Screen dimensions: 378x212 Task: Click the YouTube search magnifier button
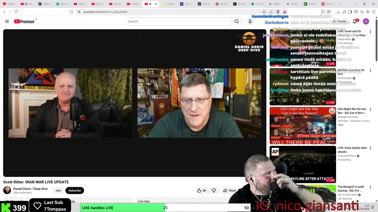point(237,21)
